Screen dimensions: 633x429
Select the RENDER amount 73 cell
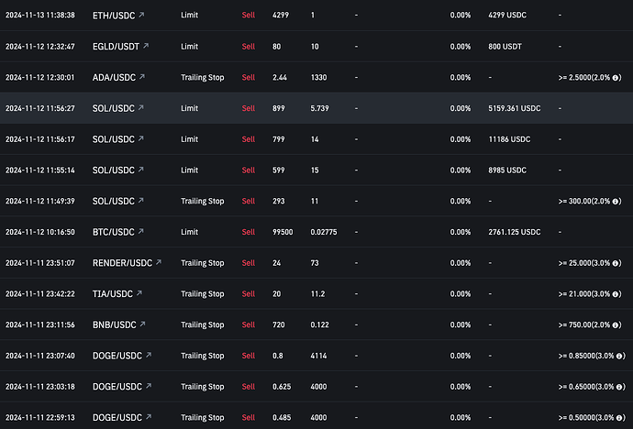315,263
